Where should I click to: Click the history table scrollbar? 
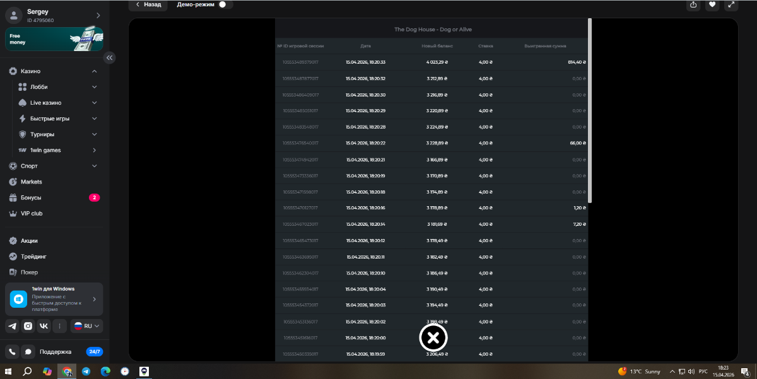590,110
